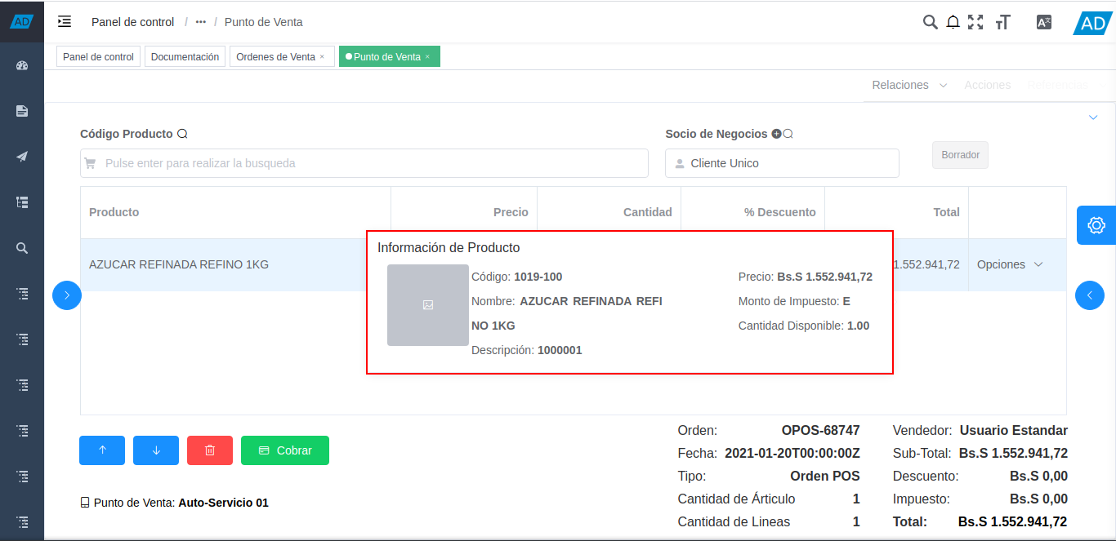Collapse the right blue arrow panel toggle
This screenshot has width=1116, height=541.
point(1090,295)
